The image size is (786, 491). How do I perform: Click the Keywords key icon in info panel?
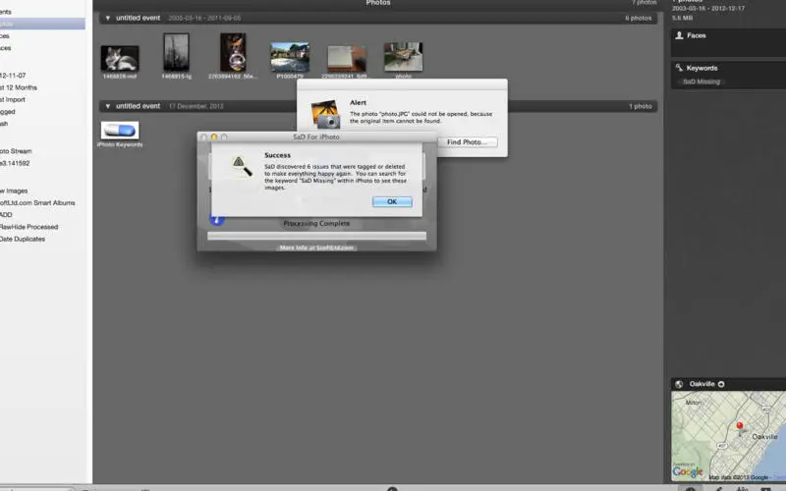679,68
